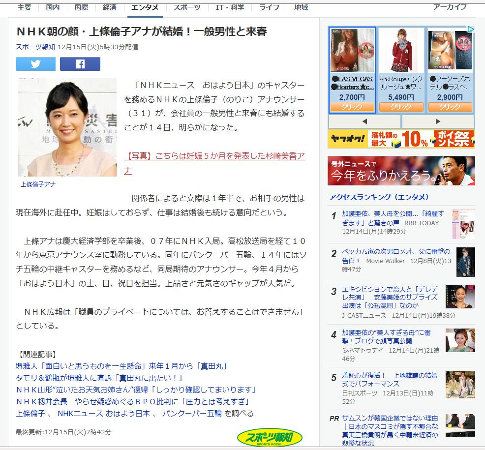
Task: Click the スポーツ報知 source link under headline
Action: coord(35,47)
